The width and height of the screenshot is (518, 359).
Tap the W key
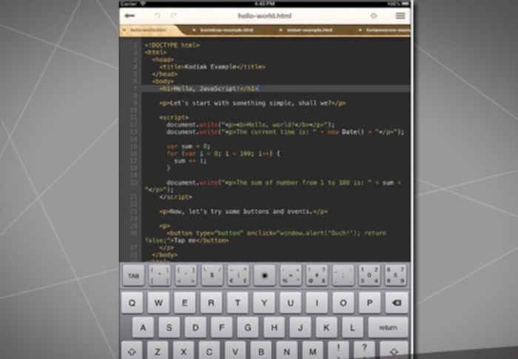(158, 303)
